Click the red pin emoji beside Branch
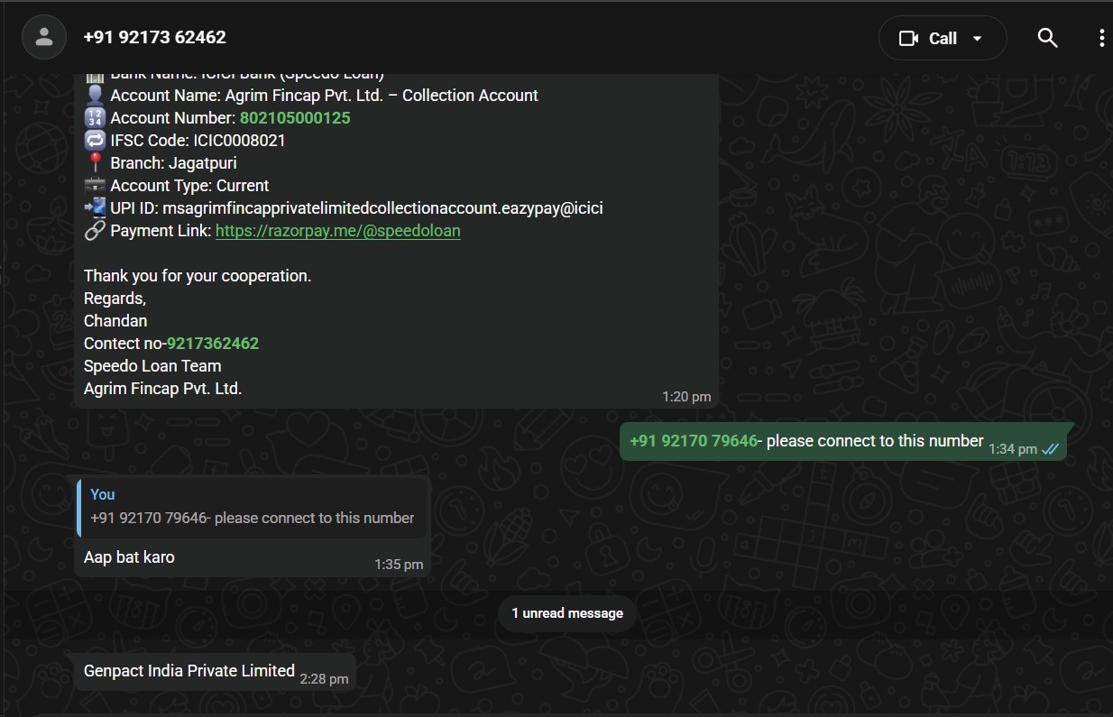The width and height of the screenshot is (1113, 717). point(95,163)
